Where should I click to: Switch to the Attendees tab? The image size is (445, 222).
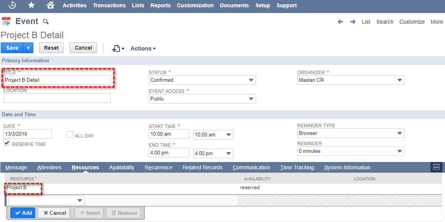click(49, 167)
